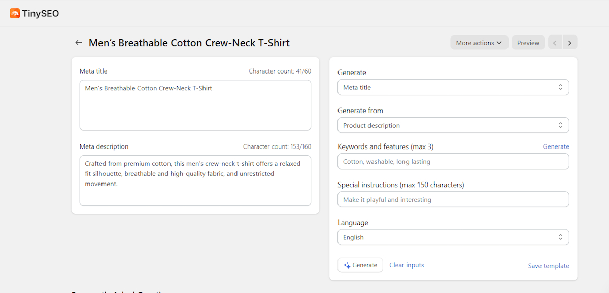Click the TinySEO logo icon

click(x=15, y=14)
